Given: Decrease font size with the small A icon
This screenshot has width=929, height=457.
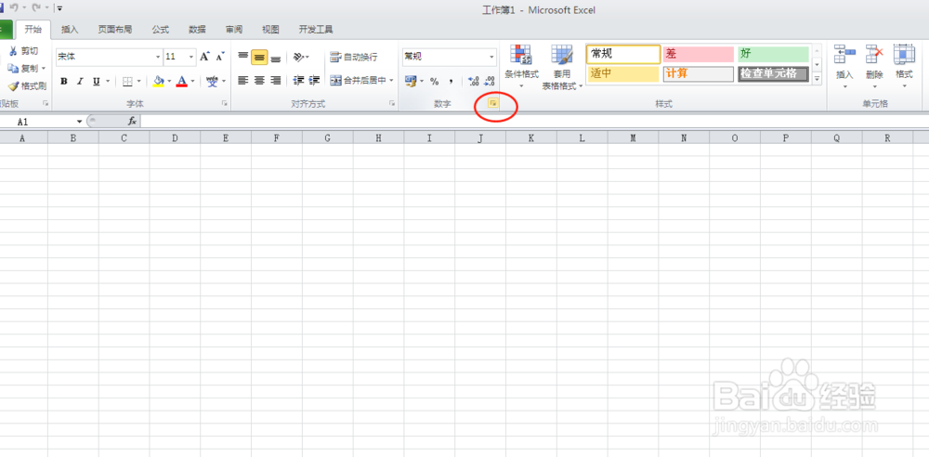Looking at the screenshot, I should (x=220, y=57).
